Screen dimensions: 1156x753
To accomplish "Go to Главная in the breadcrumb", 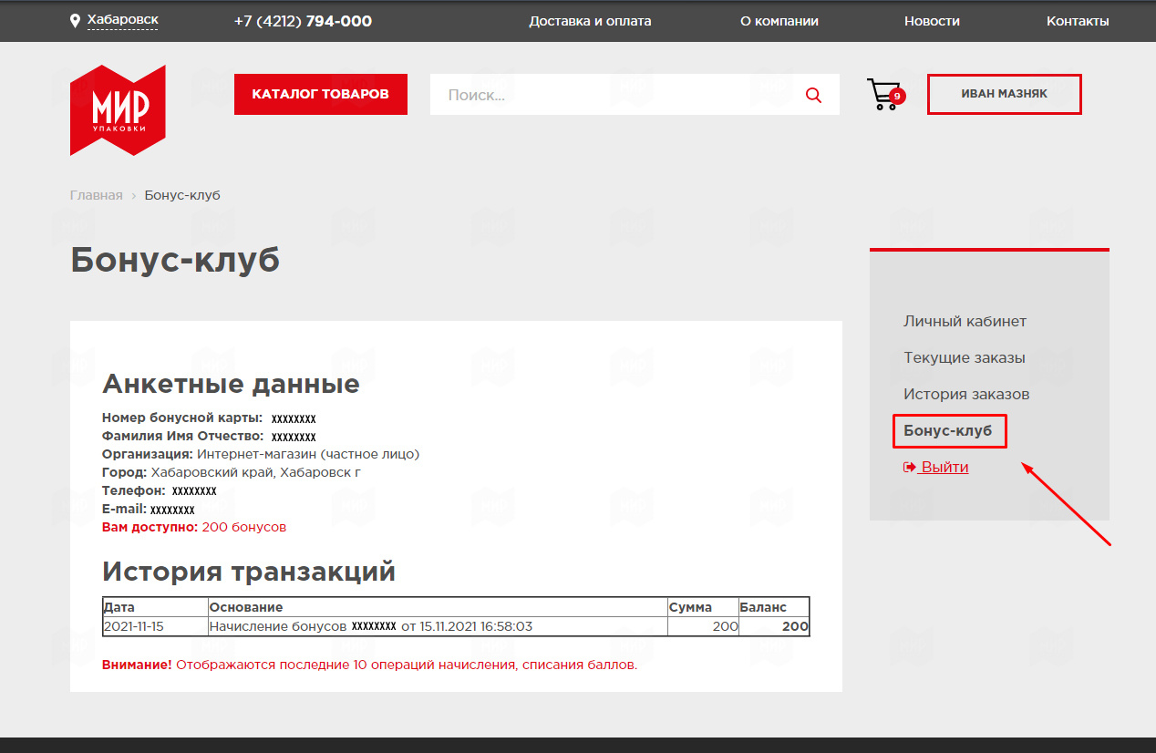I will 96,195.
